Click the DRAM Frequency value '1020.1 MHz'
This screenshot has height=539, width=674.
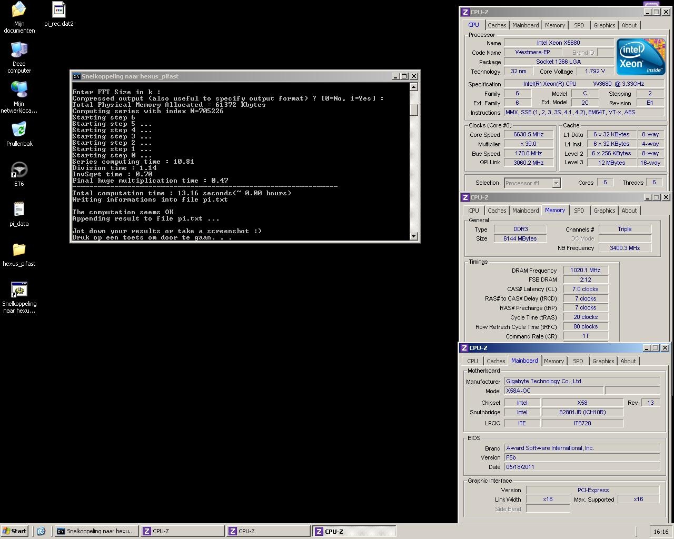point(586,270)
